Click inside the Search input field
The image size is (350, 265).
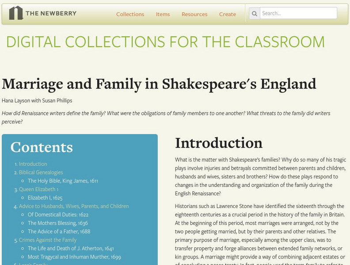click(x=298, y=13)
